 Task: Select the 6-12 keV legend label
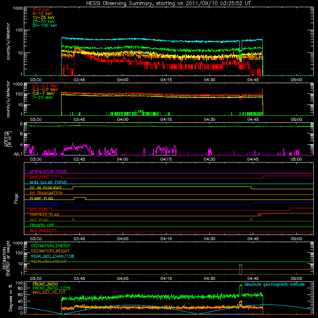point(43,14)
